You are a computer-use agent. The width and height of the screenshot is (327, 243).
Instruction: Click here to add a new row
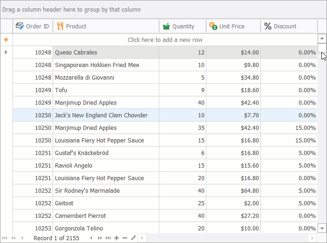tap(165, 40)
